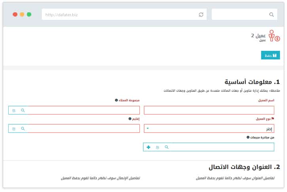Screen dimensions: 287x192
Task: Open the نوع العميل dropdown
Action: pos(209,129)
